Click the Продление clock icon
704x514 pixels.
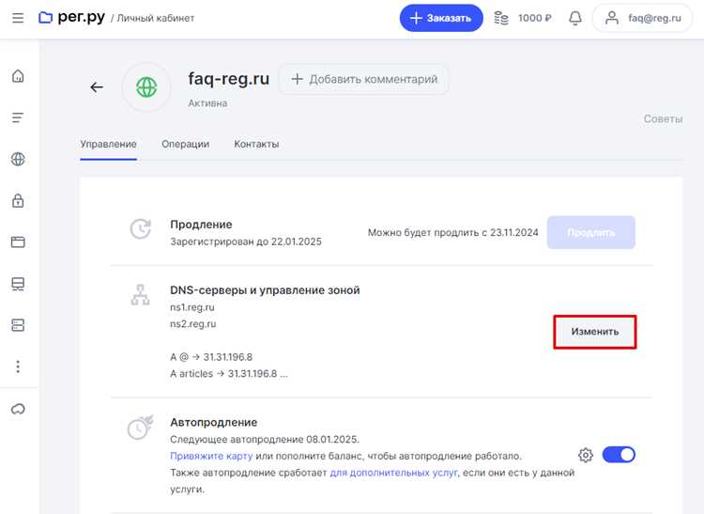pos(141,228)
